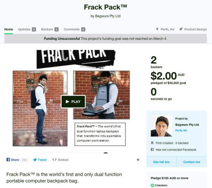Star this project with the star icon
The width and height of the screenshot is (212, 188).
(138, 160)
